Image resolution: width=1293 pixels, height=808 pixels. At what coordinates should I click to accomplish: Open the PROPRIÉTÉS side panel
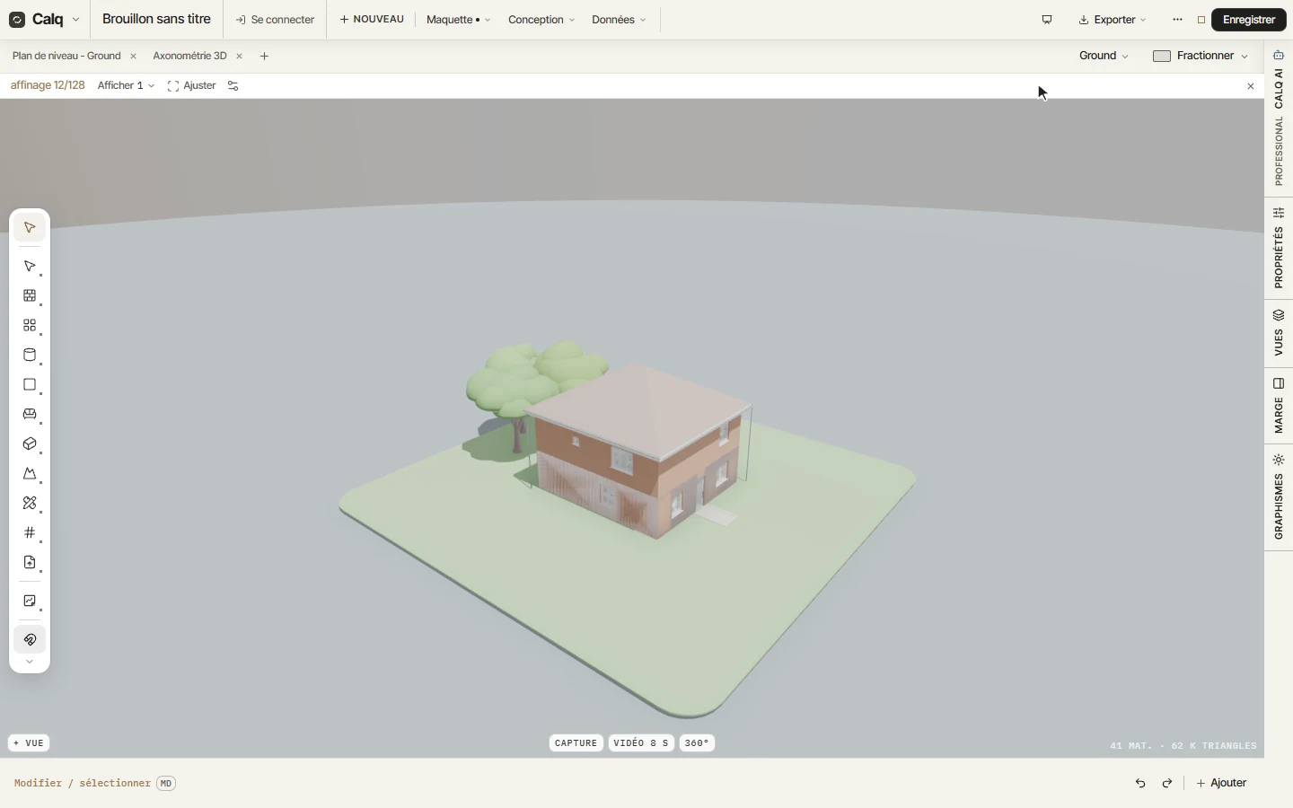(x=1279, y=248)
